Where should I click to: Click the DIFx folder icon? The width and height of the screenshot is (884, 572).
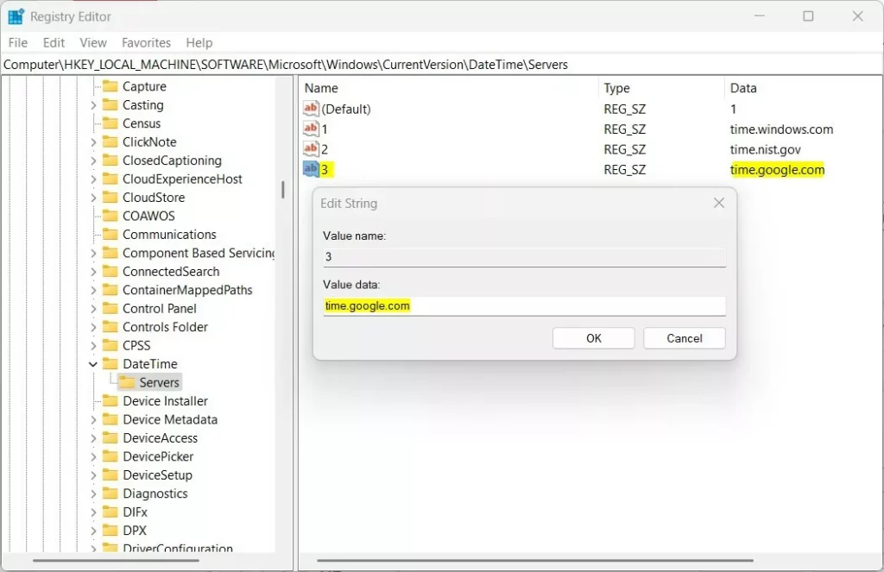pyautogui.click(x=110, y=512)
